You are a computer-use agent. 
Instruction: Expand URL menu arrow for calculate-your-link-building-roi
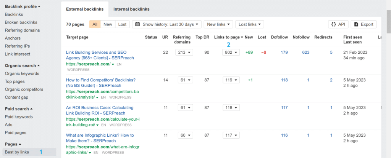pos(97,125)
